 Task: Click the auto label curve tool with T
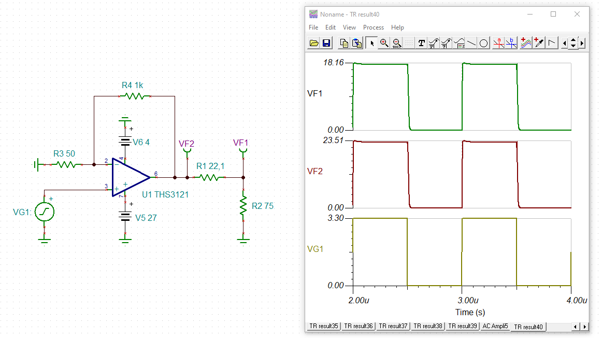pyautogui.click(x=434, y=43)
